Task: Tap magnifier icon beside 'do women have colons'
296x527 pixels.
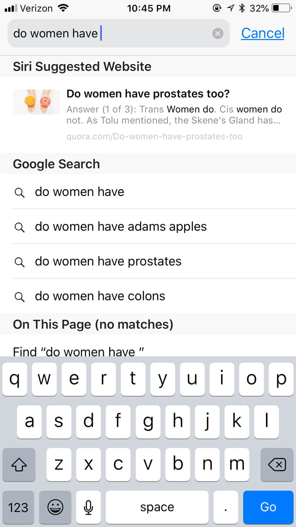Action: click(19, 296)
